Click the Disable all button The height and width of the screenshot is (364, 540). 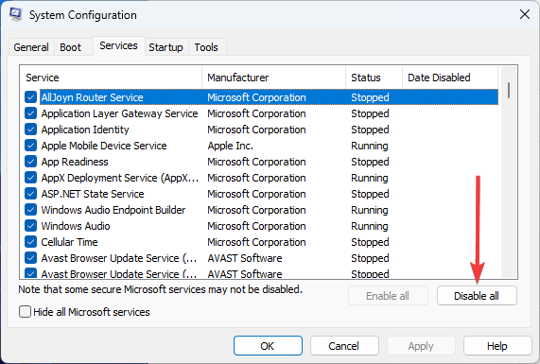coord(477,296)
